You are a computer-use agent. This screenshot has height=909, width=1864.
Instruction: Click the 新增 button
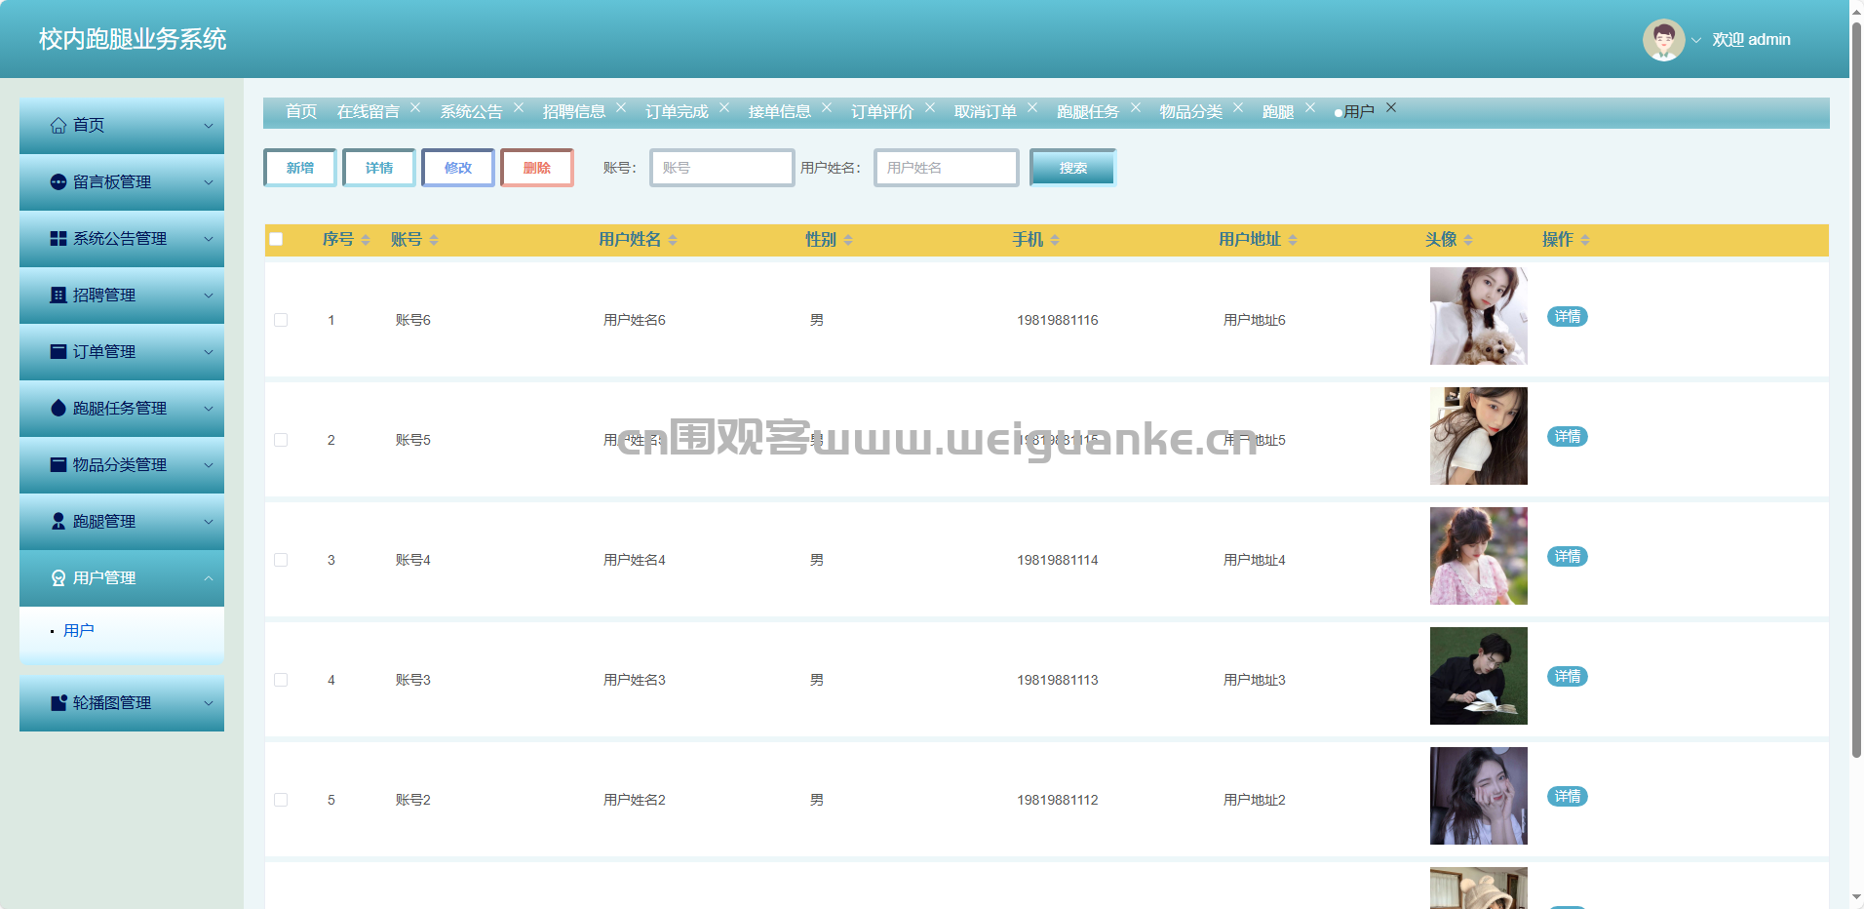(300, 168)
